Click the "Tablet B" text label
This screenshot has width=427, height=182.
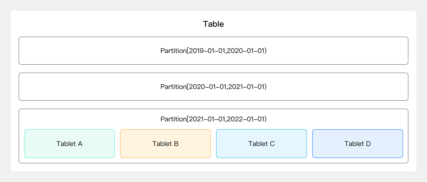(165, 144)
